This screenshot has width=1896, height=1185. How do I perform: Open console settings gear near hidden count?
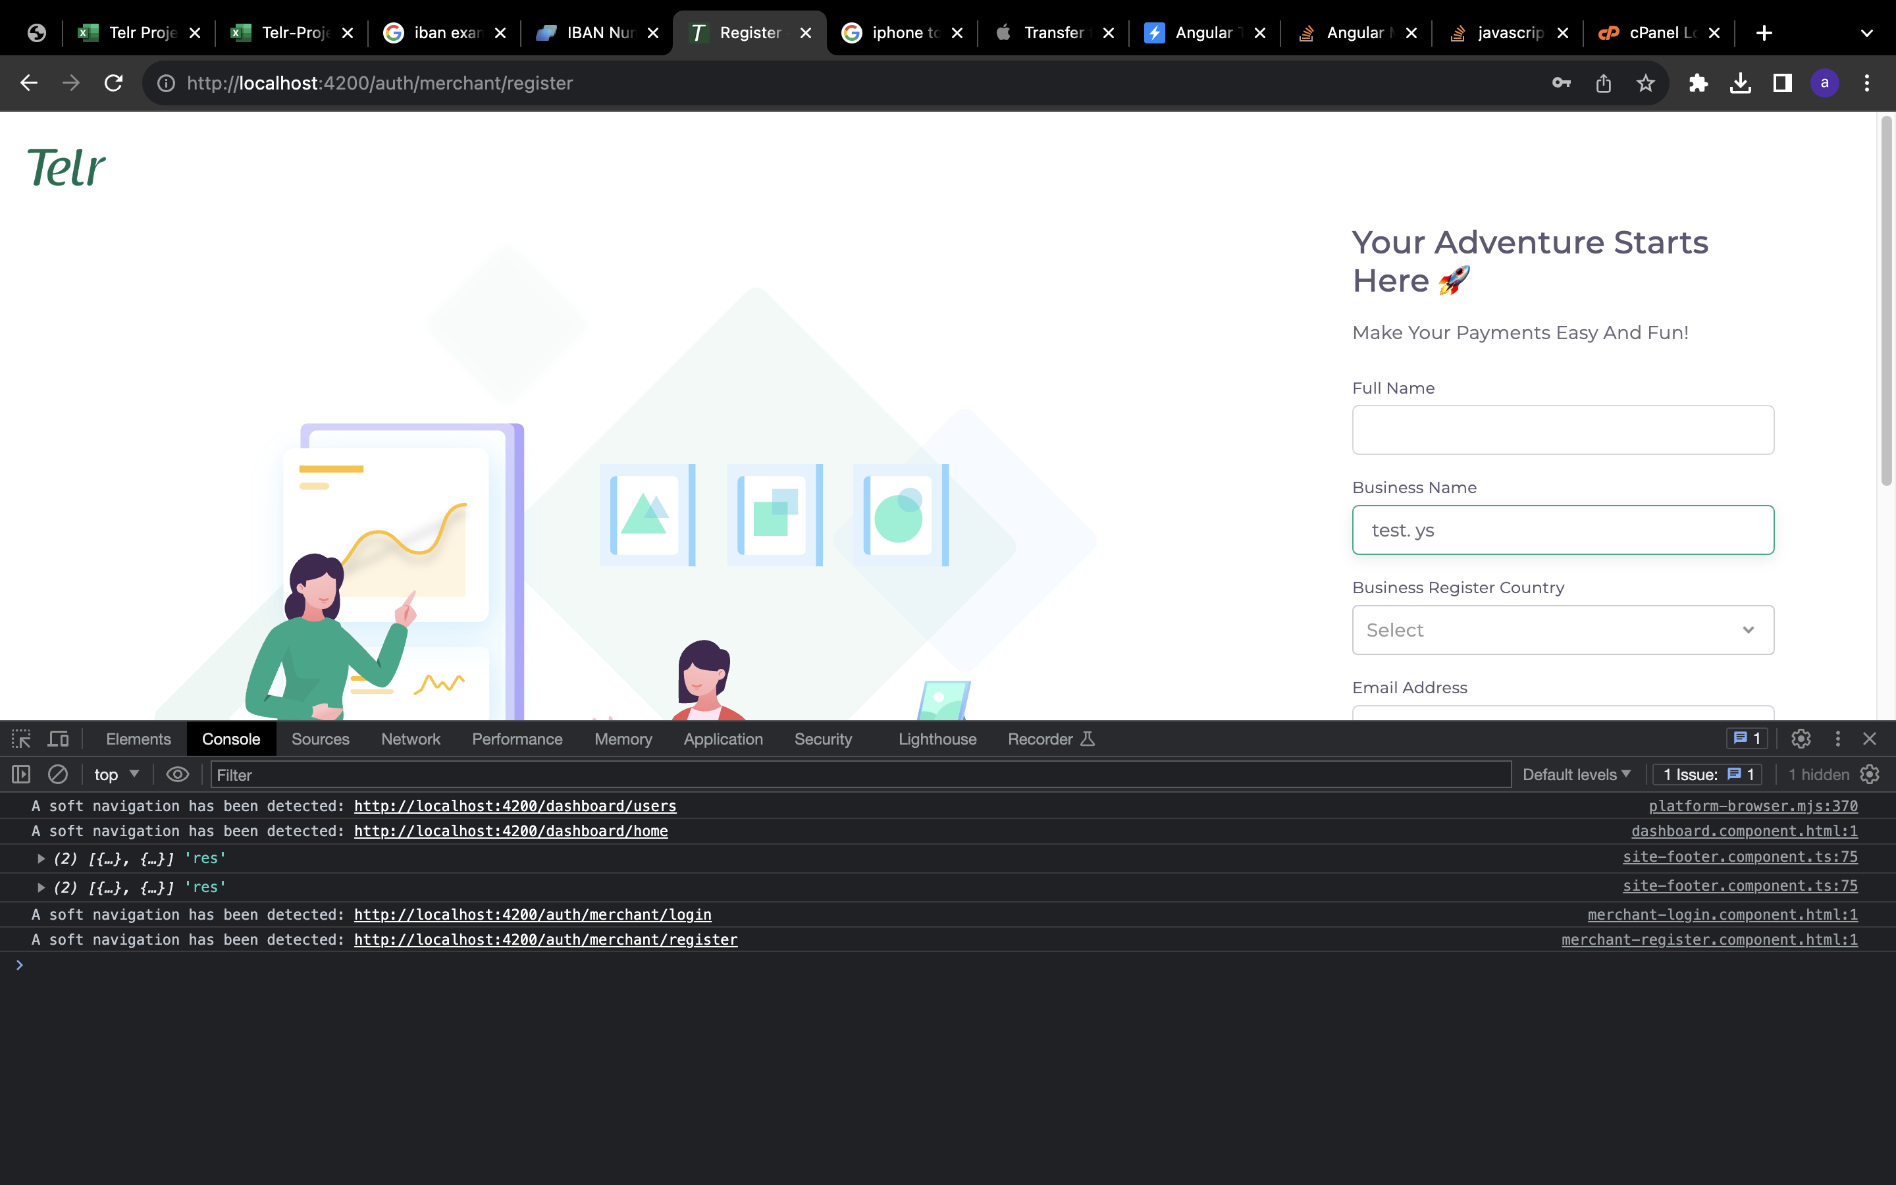coord(1870,774)
